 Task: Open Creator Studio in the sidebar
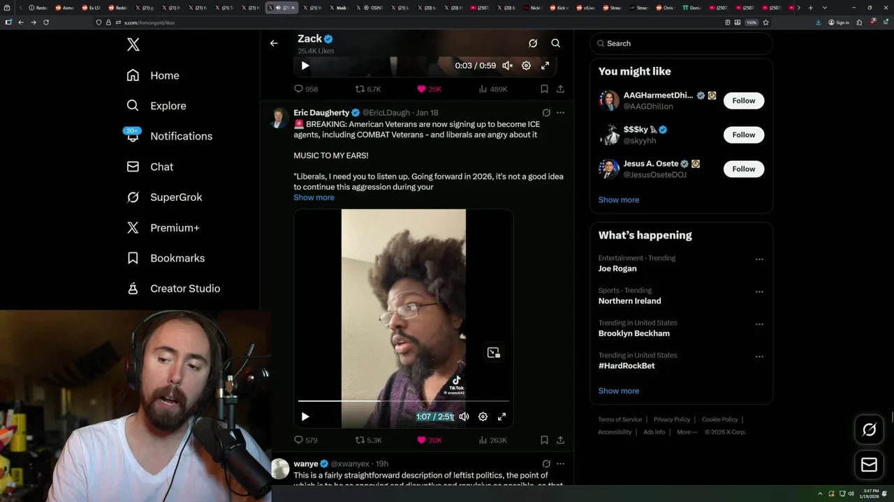click(x=173, y=289)
